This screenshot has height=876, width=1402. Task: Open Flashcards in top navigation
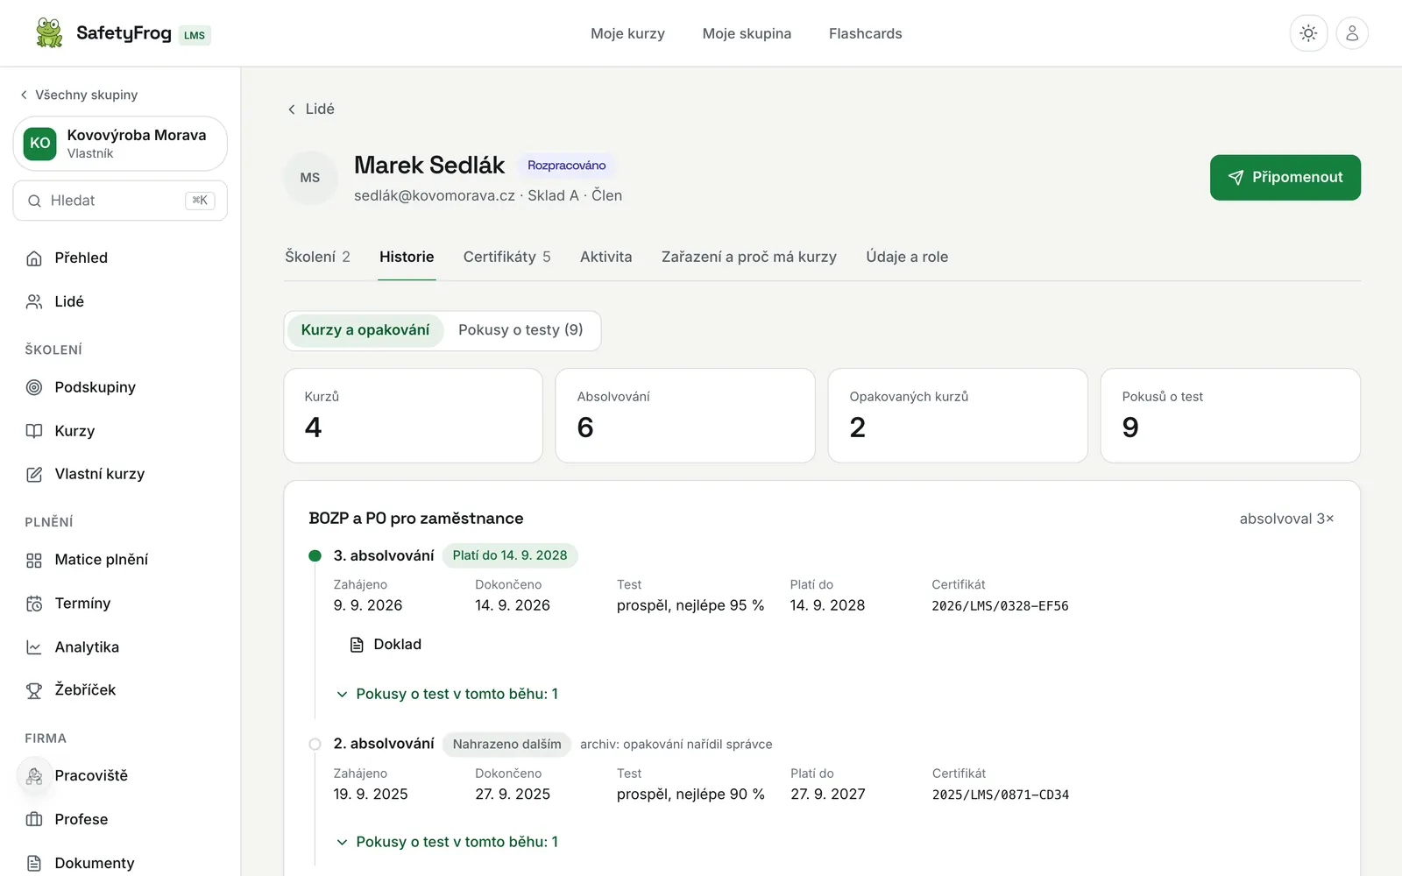866,33
